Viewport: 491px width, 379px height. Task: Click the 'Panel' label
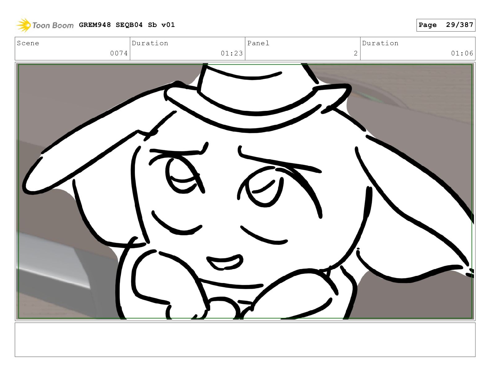258,43
